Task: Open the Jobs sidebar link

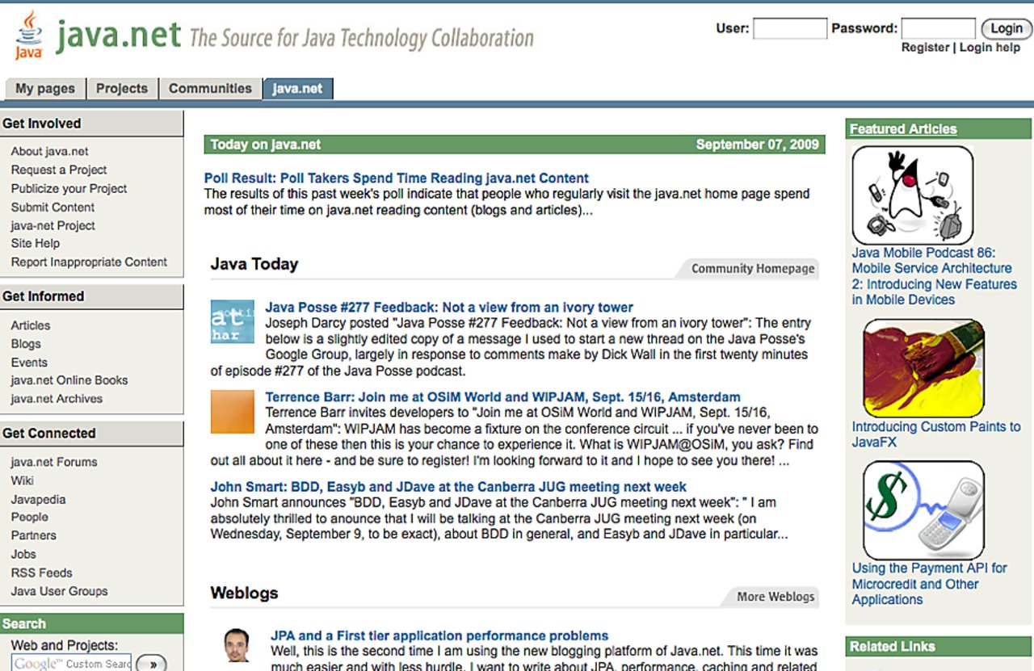Action: click(x=23, y=554)
